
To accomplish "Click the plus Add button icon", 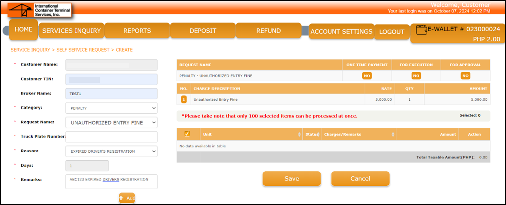I will click(x=121, y=198).
